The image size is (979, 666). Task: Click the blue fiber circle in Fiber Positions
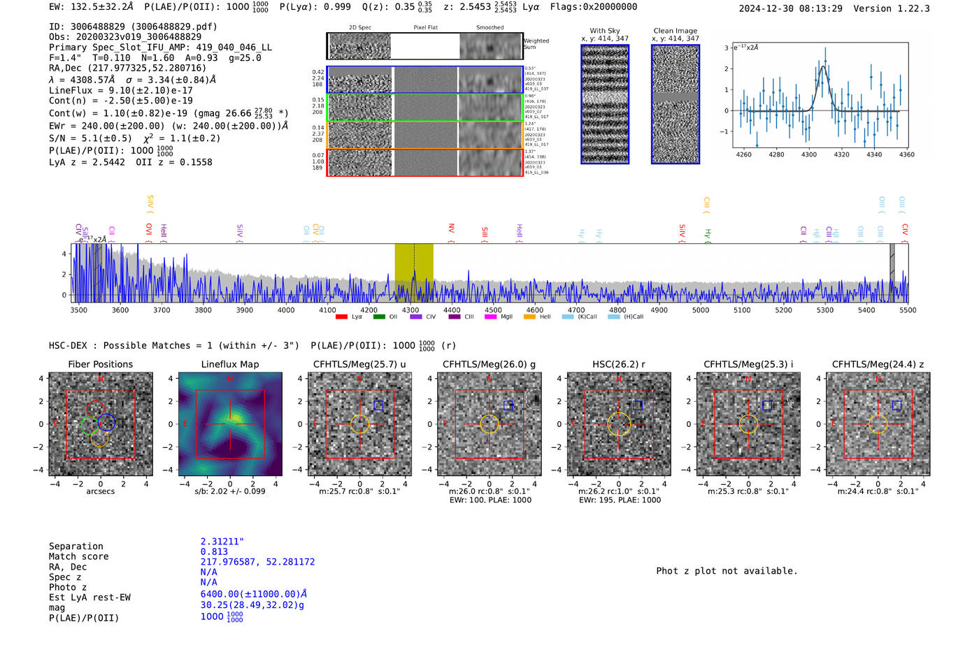(x=106, y=421)
